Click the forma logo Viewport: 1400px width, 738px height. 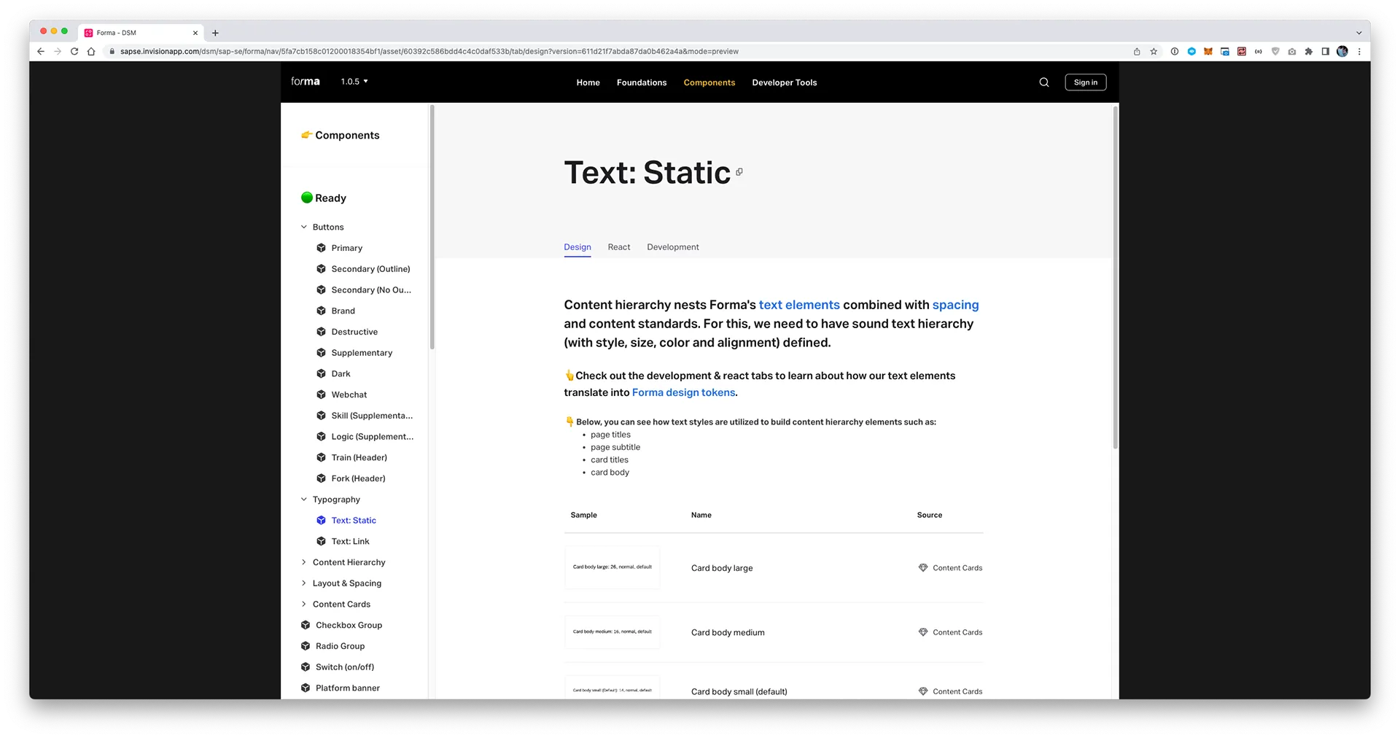pos(305,82)
